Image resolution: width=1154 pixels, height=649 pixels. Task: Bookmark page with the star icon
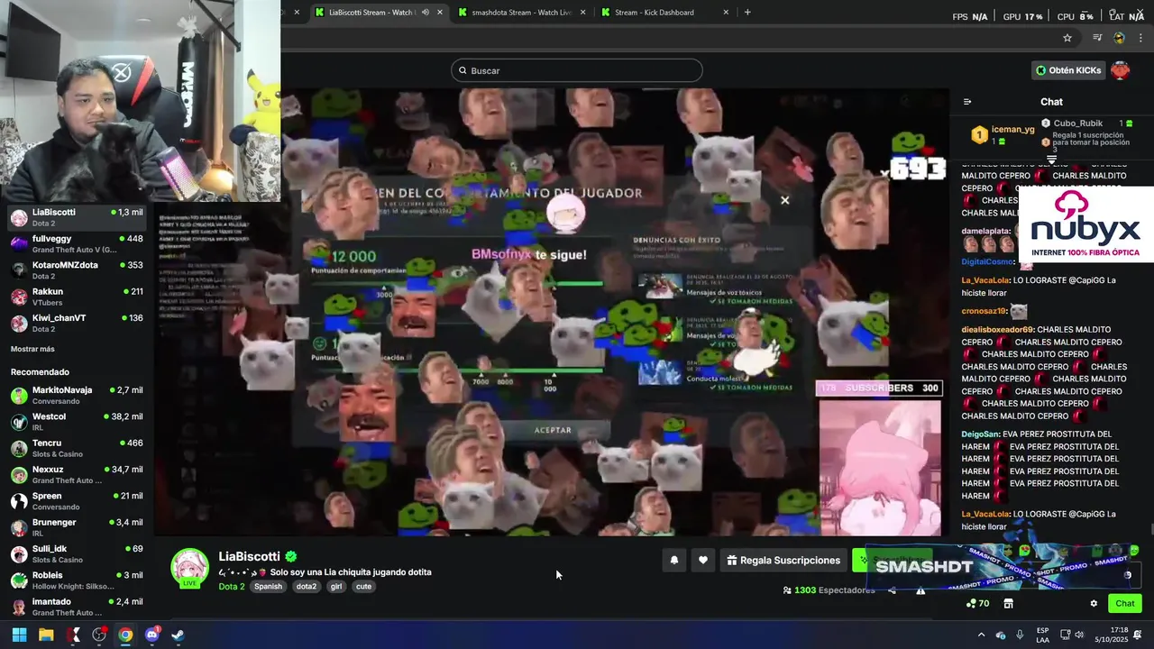pyautogui.click(x=1067, y=38)
